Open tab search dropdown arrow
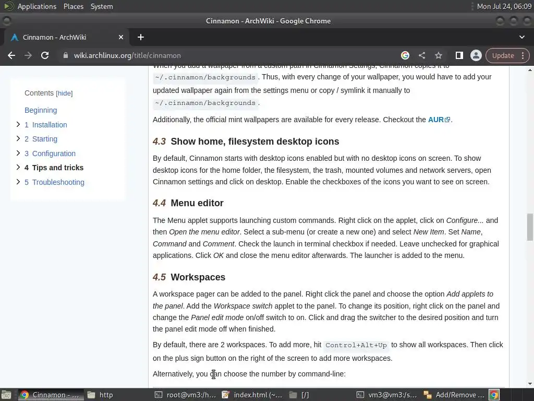This screenshot has width=534, height=401. coord(521,37)
